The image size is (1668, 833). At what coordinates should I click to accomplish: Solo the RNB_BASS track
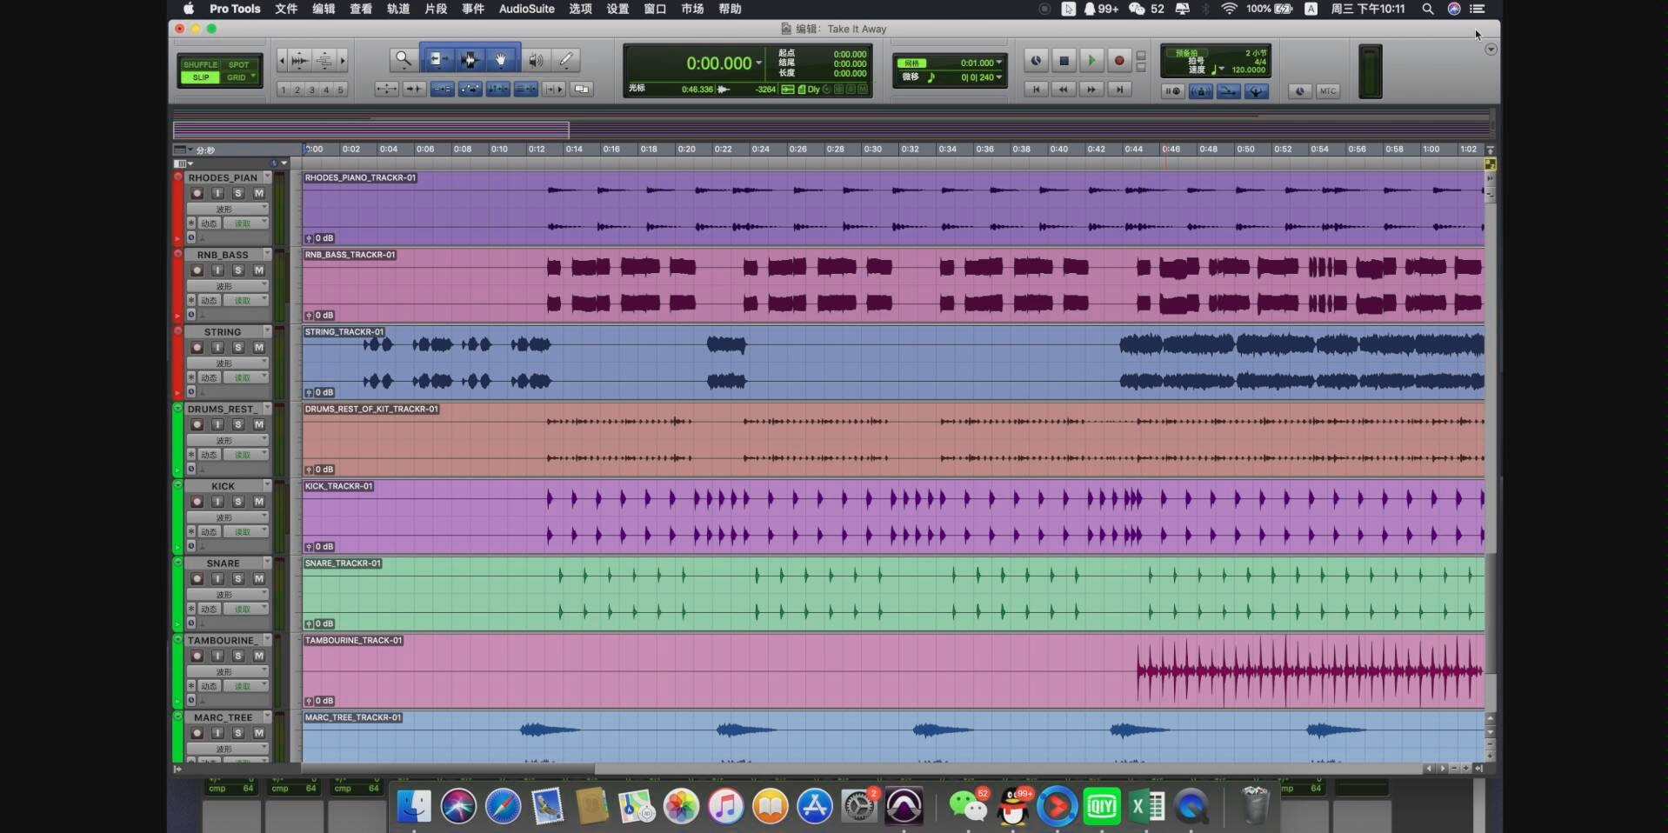pos(238,270)
